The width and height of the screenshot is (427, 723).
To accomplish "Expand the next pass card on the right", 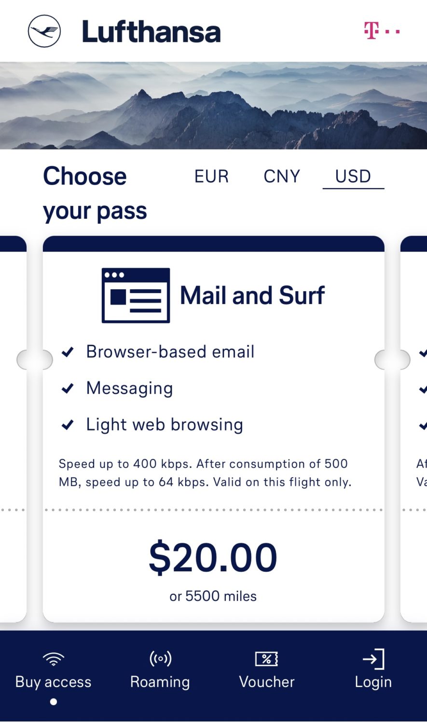I will click(393, 359).
